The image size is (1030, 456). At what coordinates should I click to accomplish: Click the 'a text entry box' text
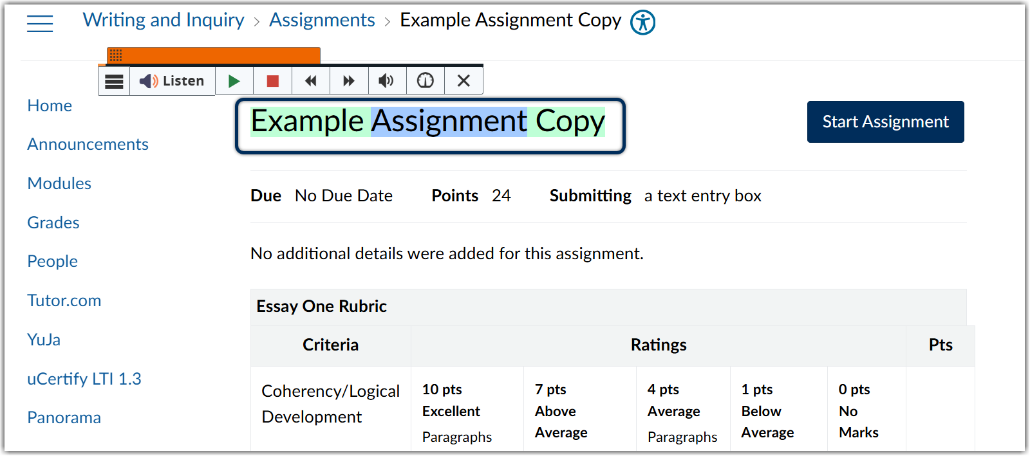[703, 196]
